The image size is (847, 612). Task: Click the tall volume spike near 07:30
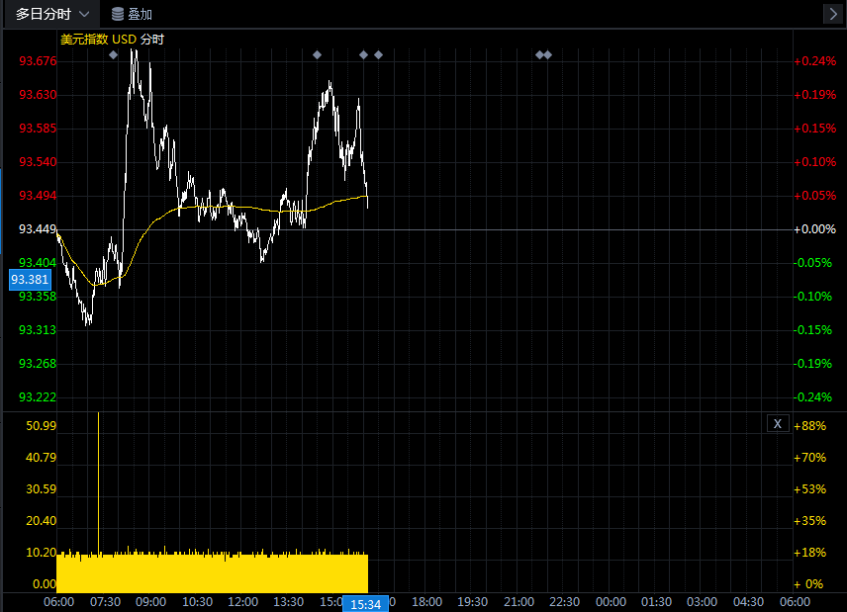click(x=98, y=475)
